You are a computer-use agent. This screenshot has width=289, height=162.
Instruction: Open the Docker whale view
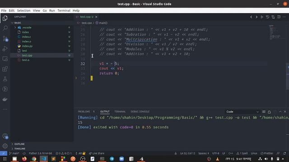tap(5, 99)
